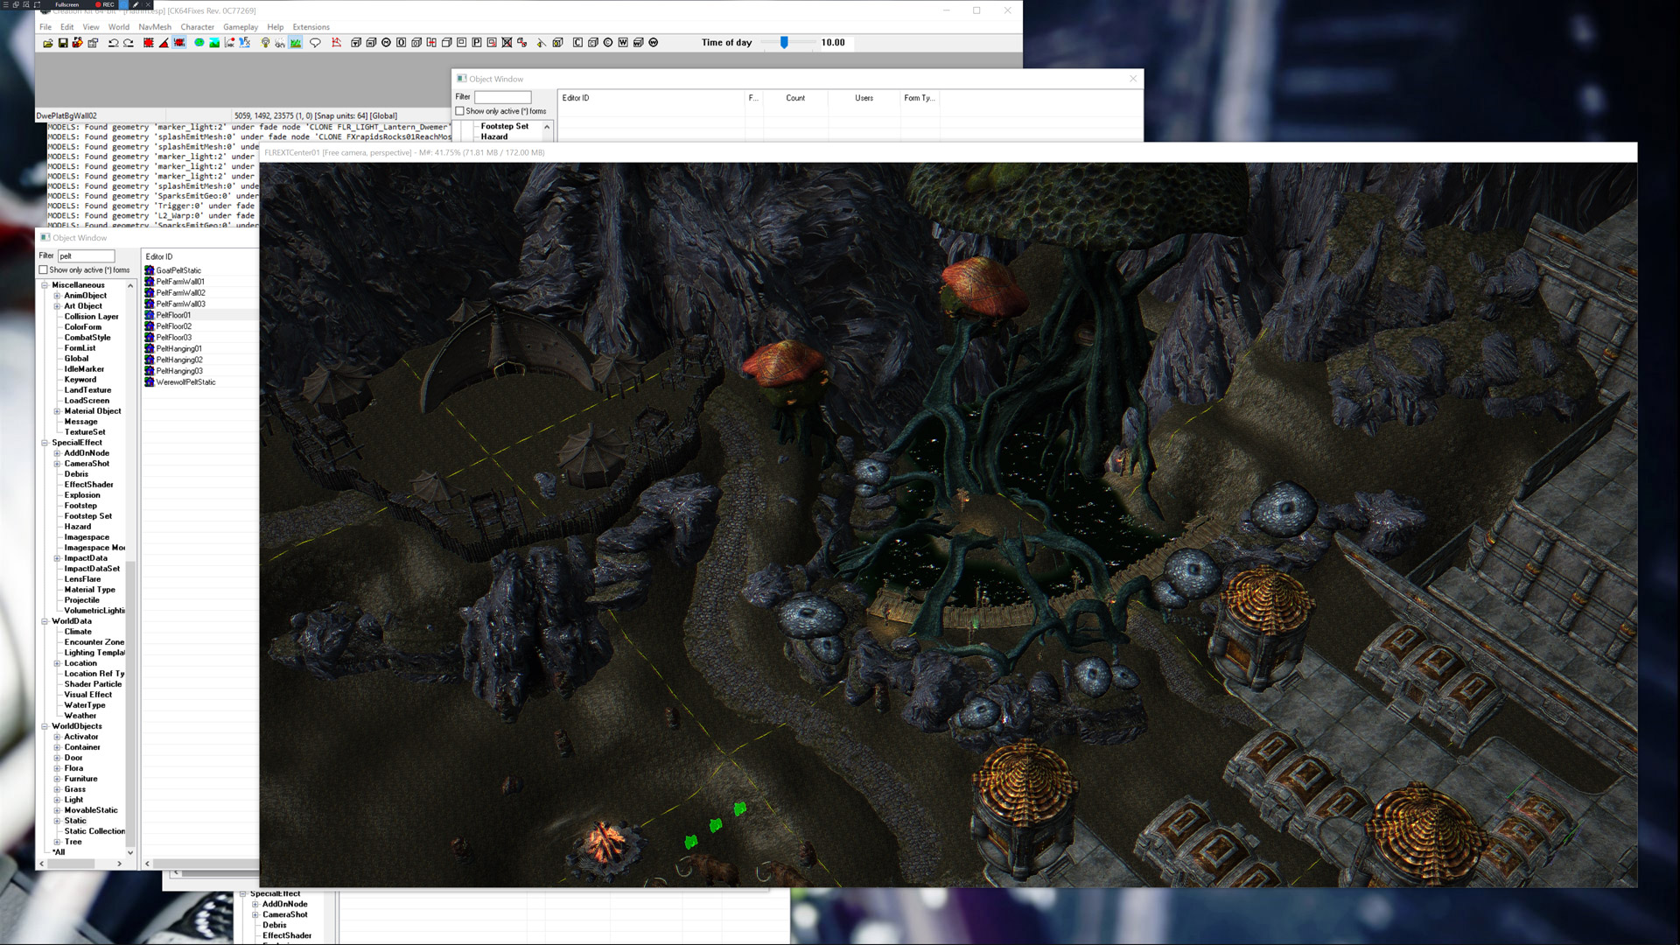This screenshot has width=1680, height=945.
Task: Open the Gameplay menu
Action: pos(240,27)
